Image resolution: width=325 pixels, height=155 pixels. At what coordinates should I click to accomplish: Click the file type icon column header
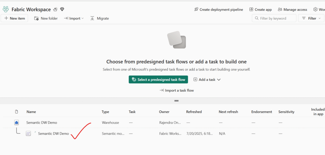(17, 112)
